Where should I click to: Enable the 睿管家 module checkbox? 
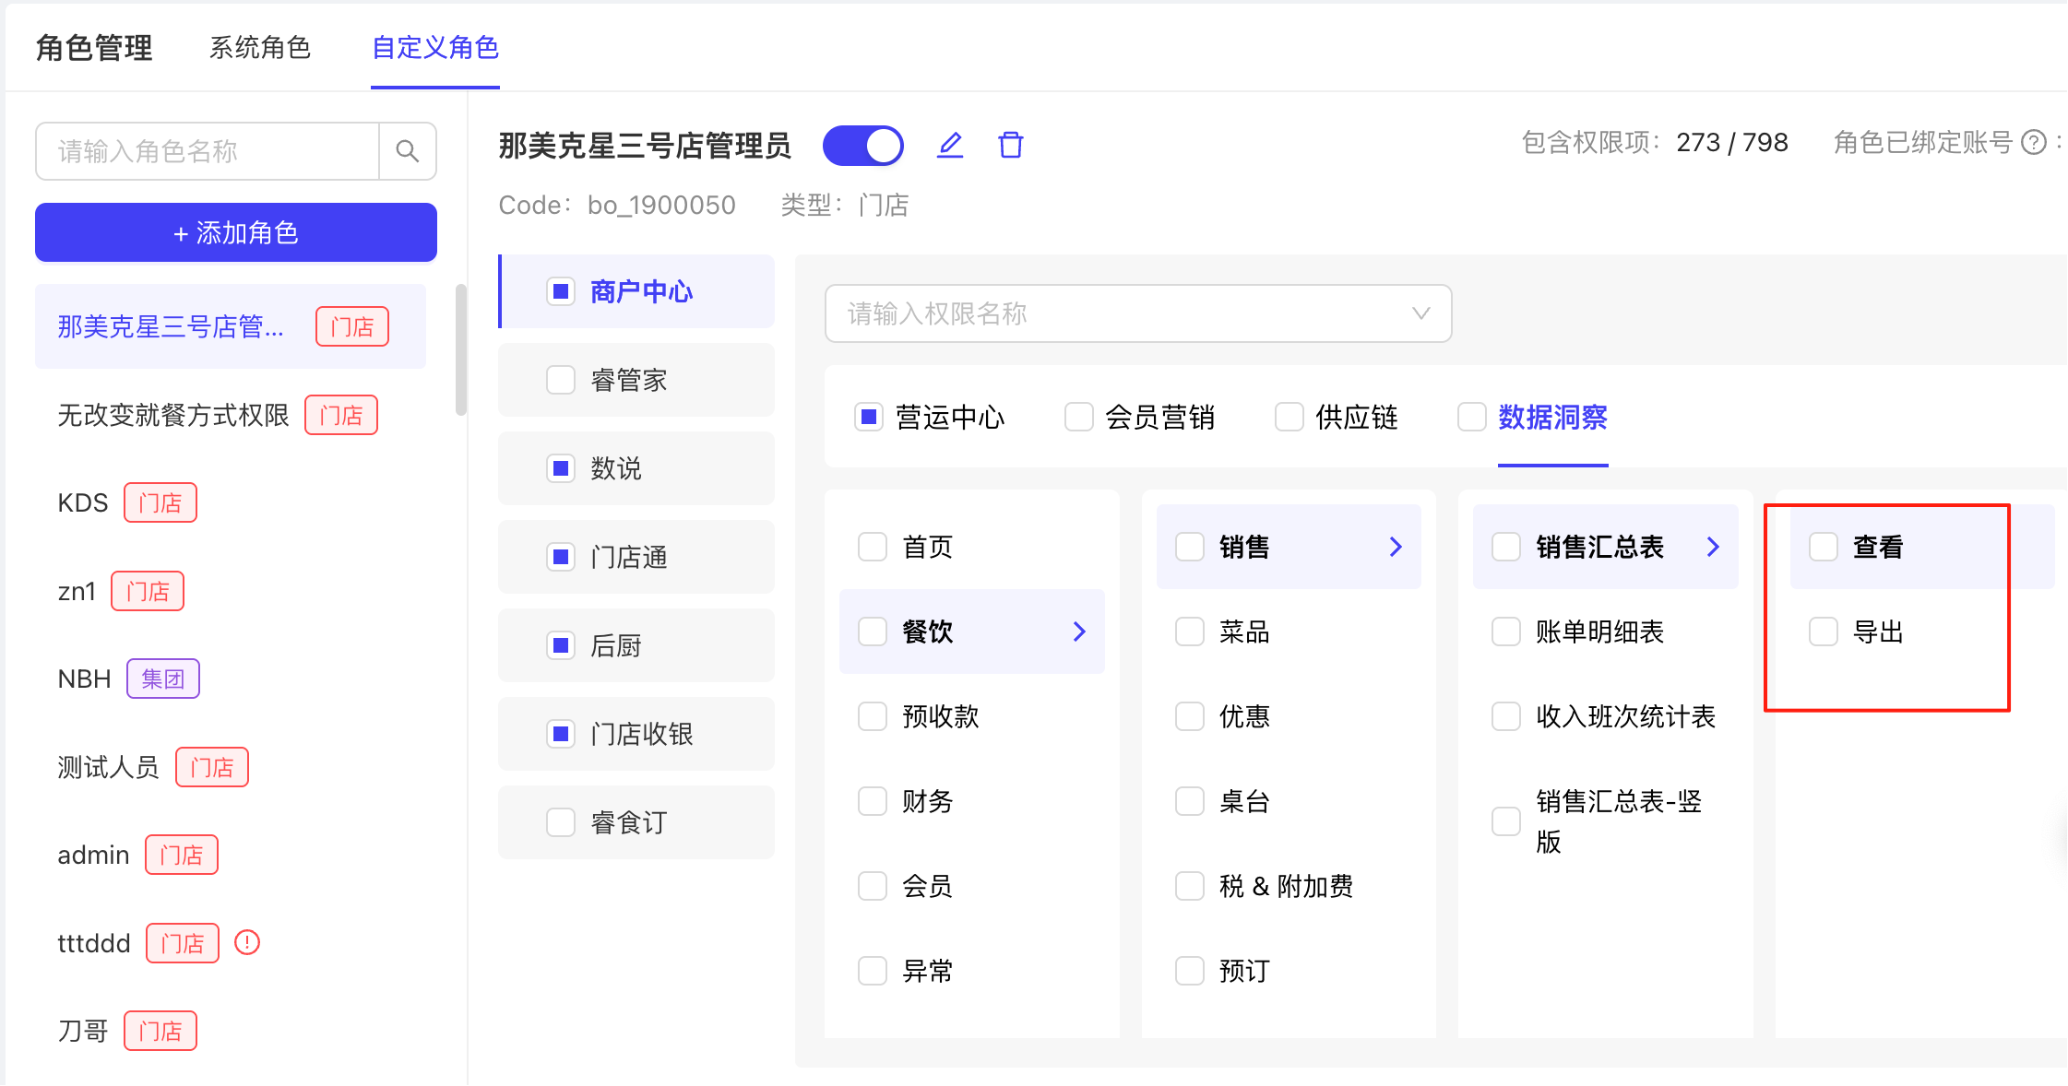(561, 380)
